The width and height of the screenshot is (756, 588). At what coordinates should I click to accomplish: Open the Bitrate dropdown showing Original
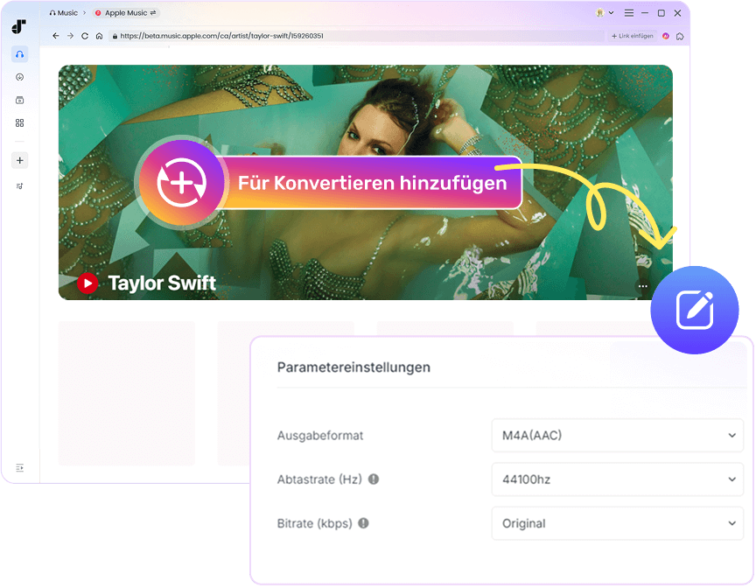(617, 523)
